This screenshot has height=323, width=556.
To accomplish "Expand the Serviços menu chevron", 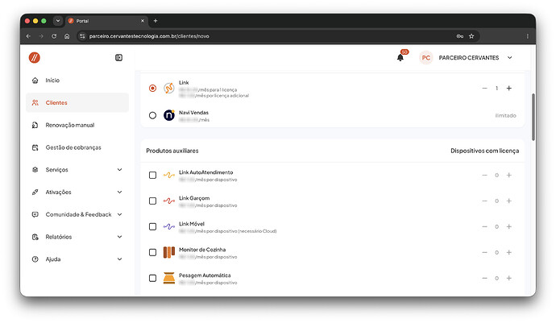I will pyautogui.click(x=120, y=169).
